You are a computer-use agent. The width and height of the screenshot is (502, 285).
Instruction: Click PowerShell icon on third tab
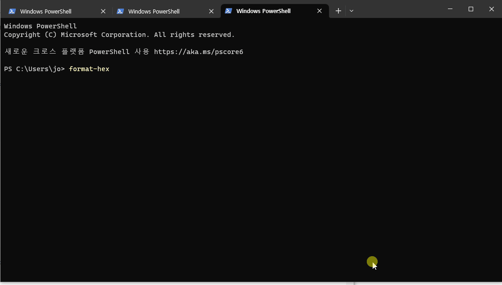[228, 11]
